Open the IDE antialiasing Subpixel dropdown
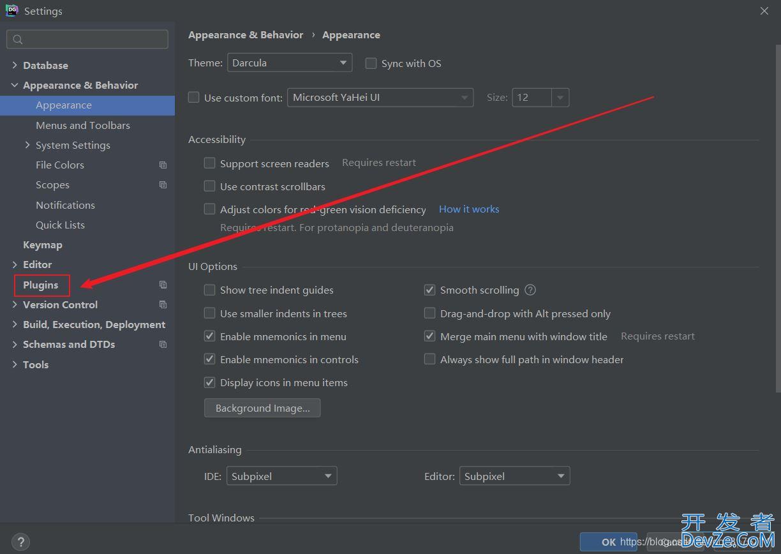The height and width of the screenshot is (554, 781). (281, 475)
